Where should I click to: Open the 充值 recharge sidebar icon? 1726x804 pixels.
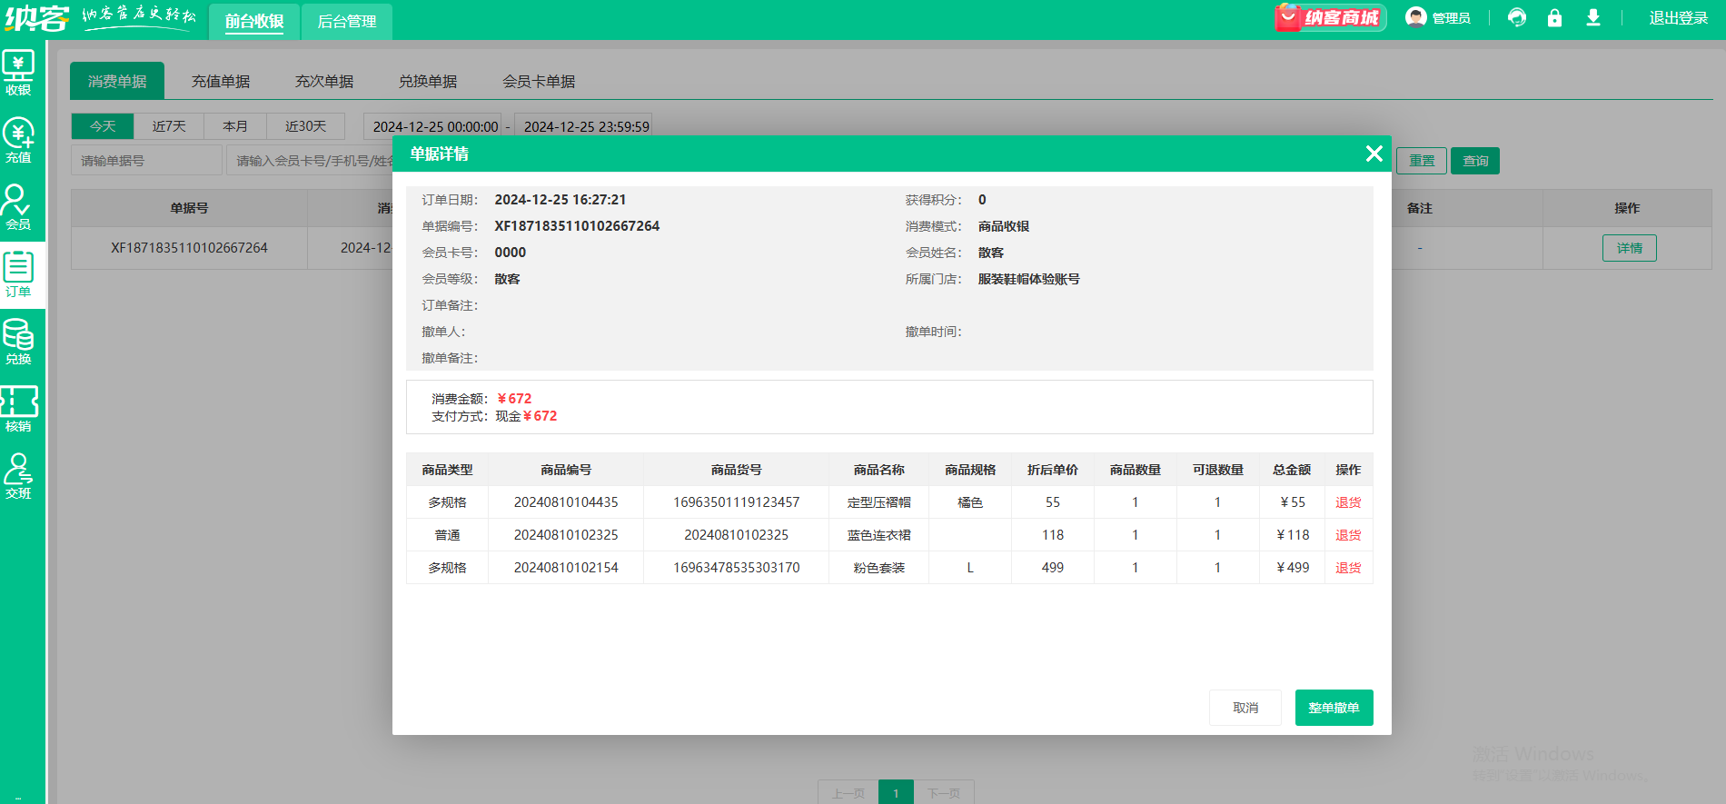coord(18,141)
